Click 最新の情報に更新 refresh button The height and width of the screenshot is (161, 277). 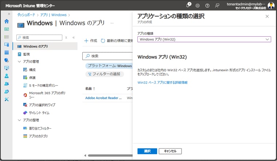coord(117,41)
